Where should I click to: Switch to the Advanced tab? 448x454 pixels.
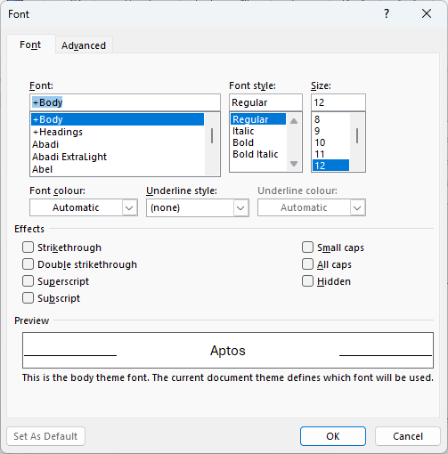84,45
